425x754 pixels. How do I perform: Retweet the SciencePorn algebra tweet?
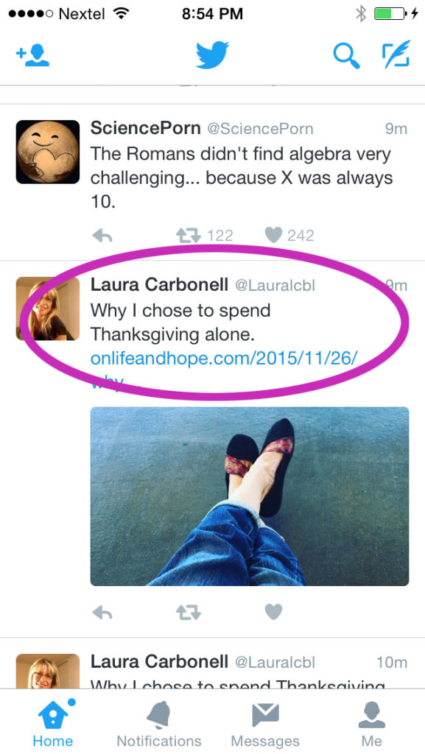[x=188, y=235]
